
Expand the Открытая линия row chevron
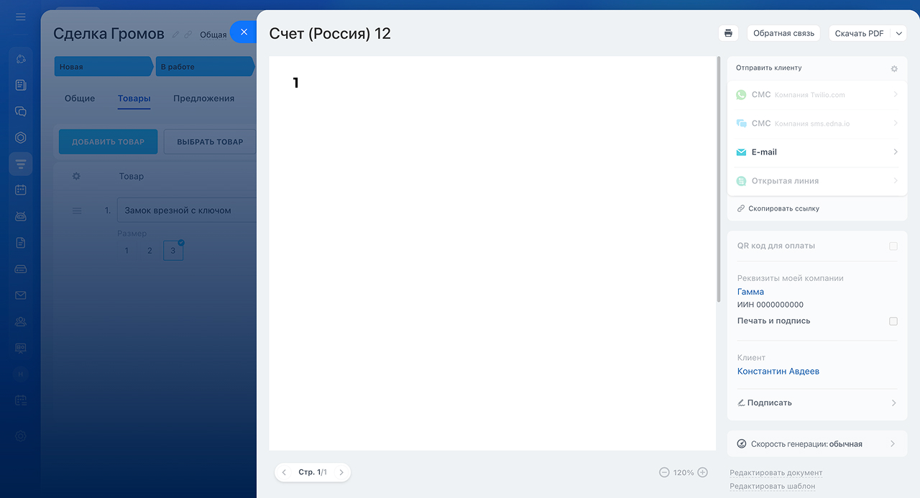click(x=896, y=180)
